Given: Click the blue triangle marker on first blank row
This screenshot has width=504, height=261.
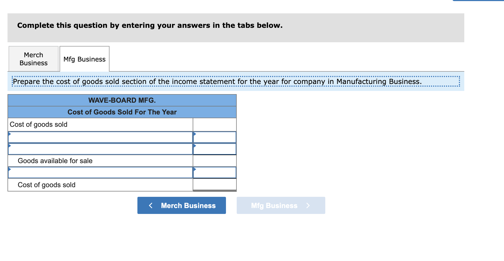Looking at the screenshot, I should (x=10, y=134).
